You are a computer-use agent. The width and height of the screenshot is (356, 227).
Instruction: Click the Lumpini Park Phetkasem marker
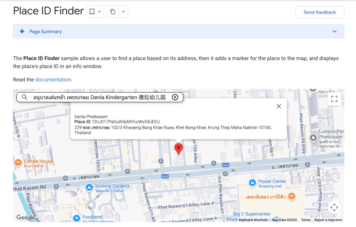tap(313, 138)
